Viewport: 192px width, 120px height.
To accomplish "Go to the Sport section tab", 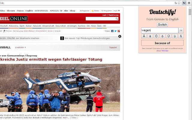I will point(22,26).
